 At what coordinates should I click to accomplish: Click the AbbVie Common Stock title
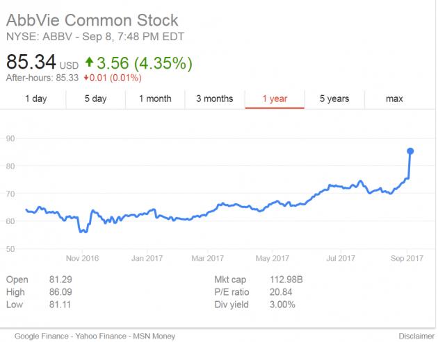pos(92,20)
